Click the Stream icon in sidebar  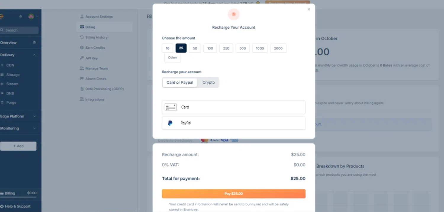[x=2, y=84]
